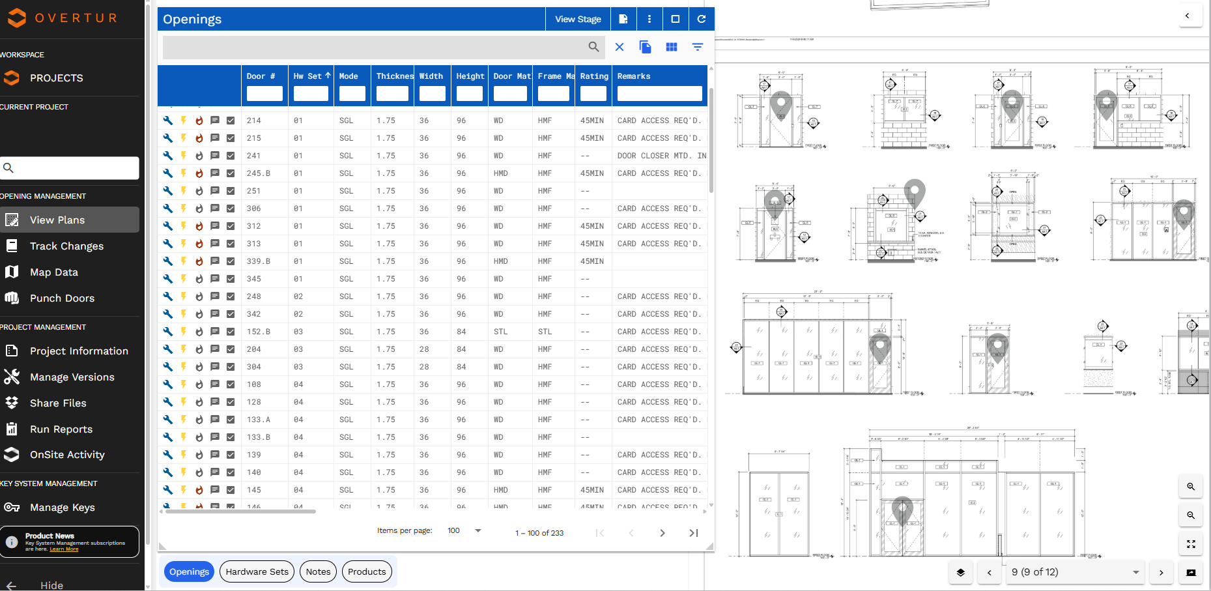Screen dimensions: 1211x591
Task: Toggle the checkbox for door 312
Action: click(231, 226)
